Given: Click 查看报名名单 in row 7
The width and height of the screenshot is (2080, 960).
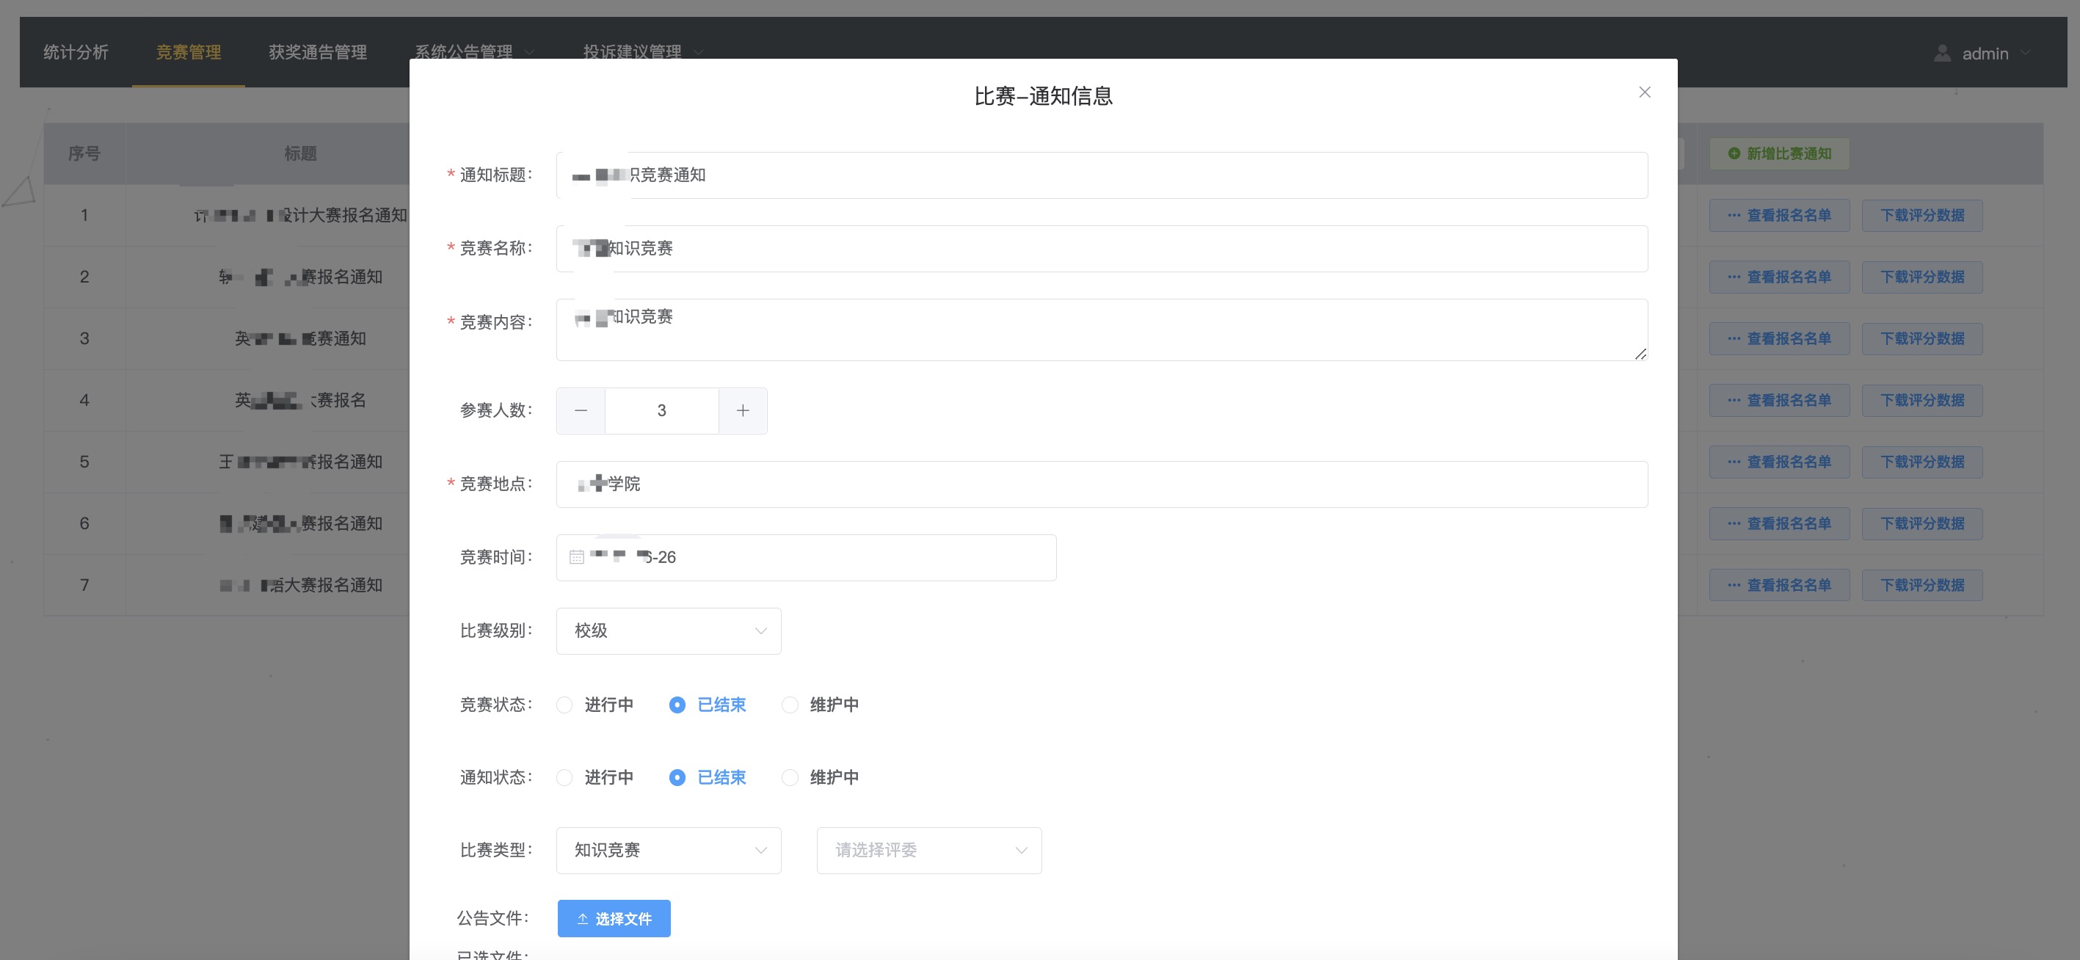Looking at the screenshot, I should 1779,586.
